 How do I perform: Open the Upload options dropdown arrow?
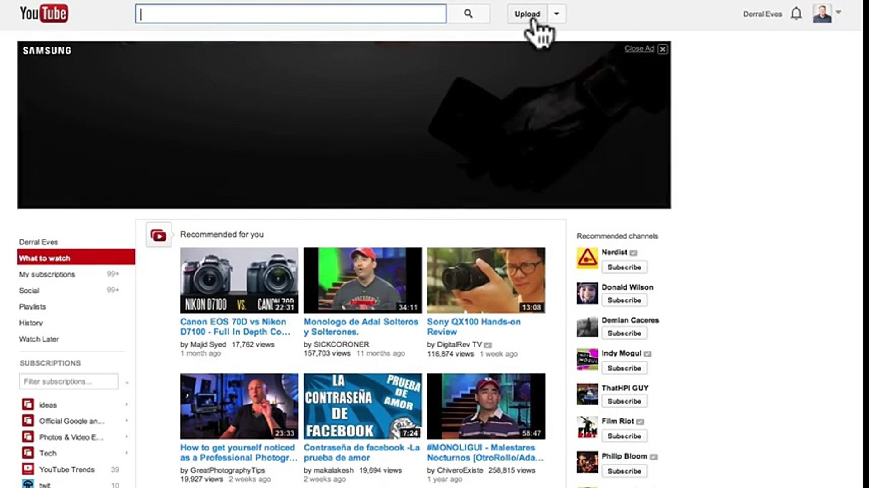[556, 14]
